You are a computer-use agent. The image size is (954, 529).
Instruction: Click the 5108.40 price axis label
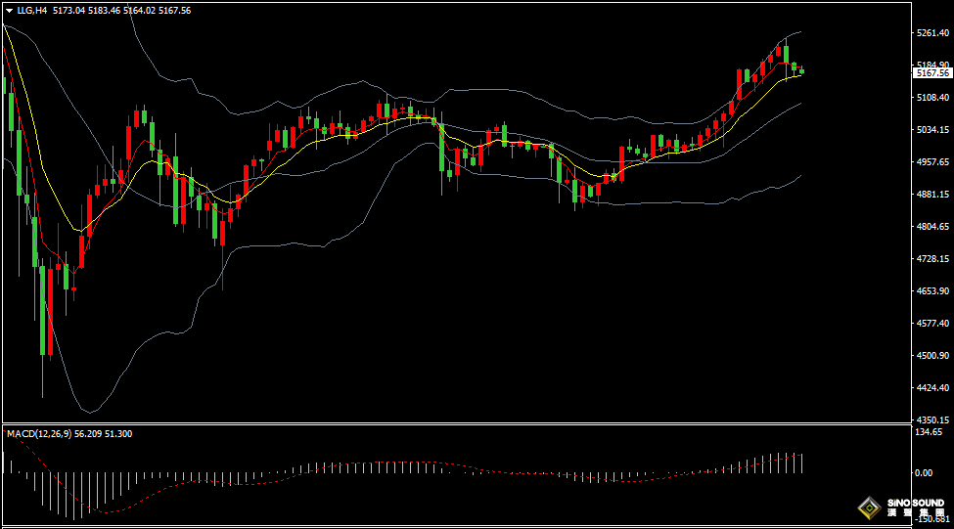pyautogui.click(x=931, y=98)
